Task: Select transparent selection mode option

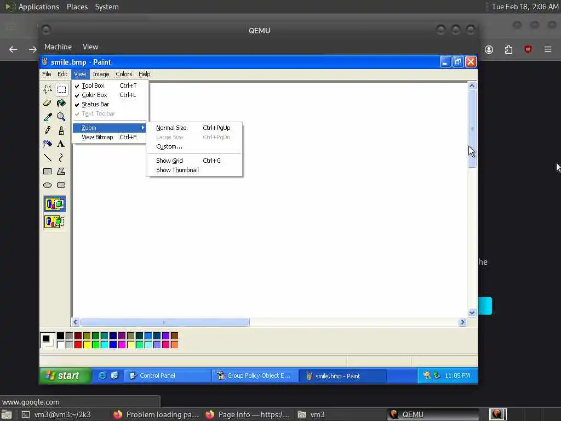Action: 55,221
